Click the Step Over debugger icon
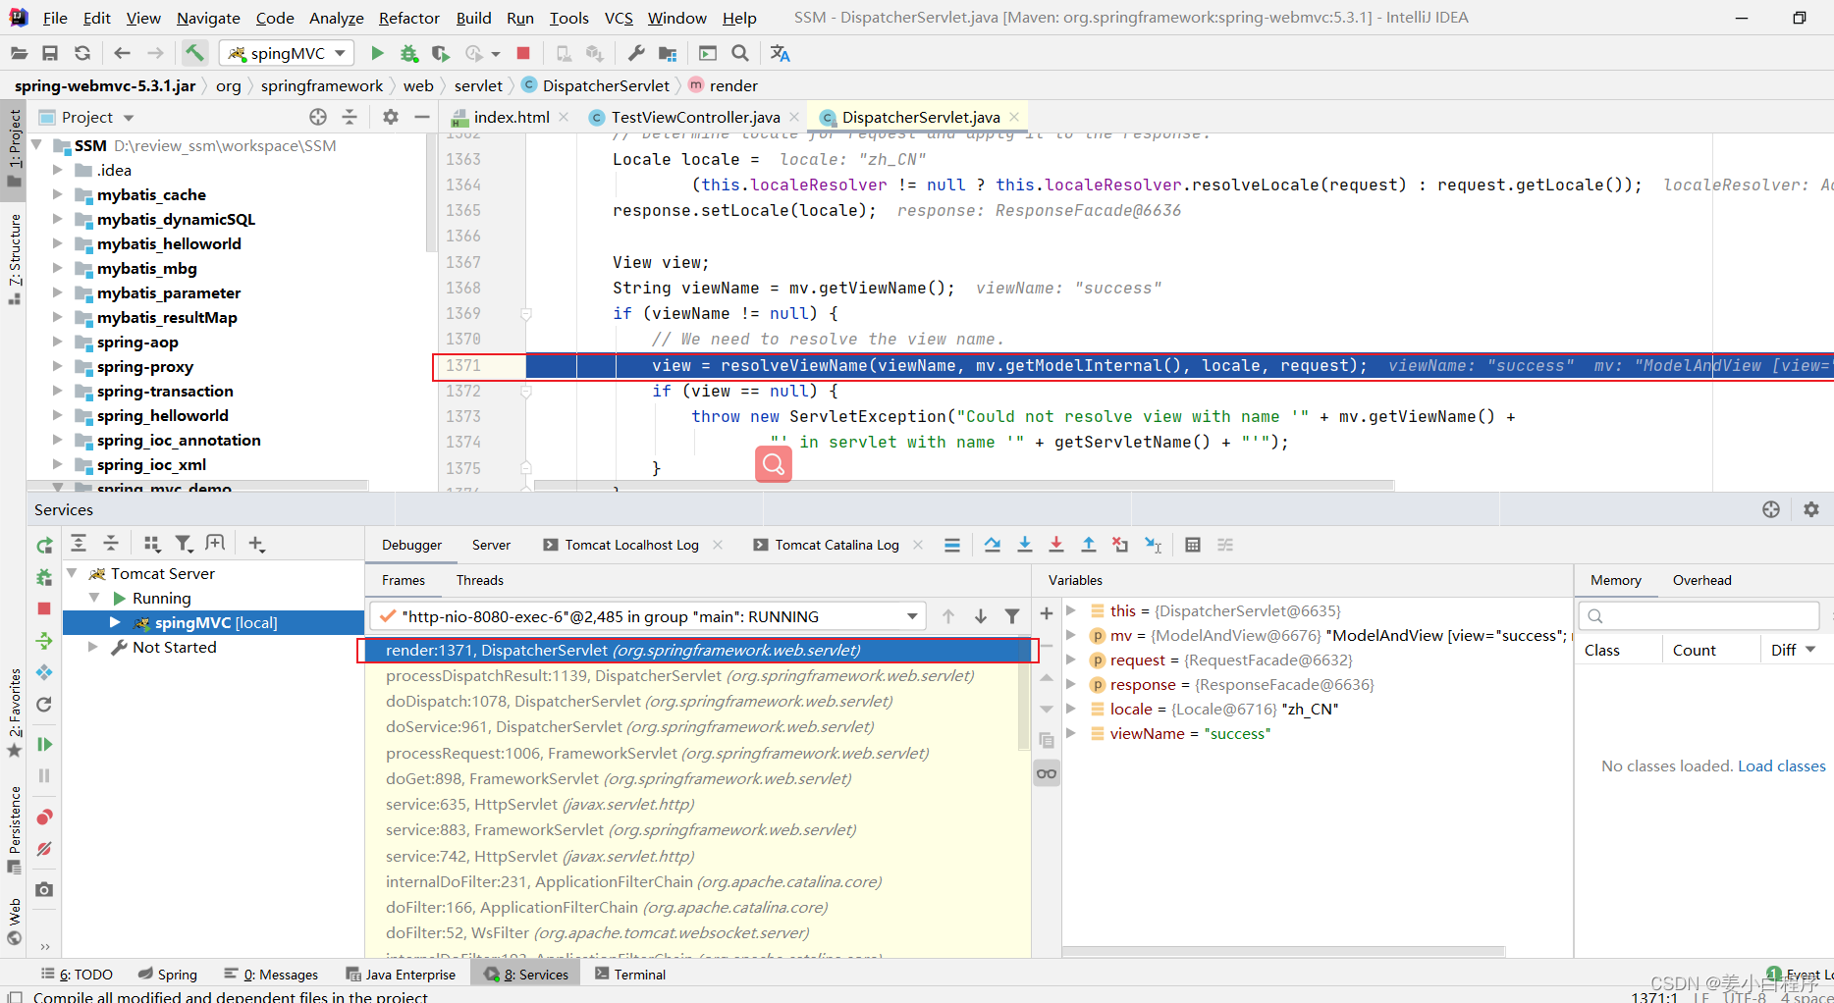 [993, 545]
